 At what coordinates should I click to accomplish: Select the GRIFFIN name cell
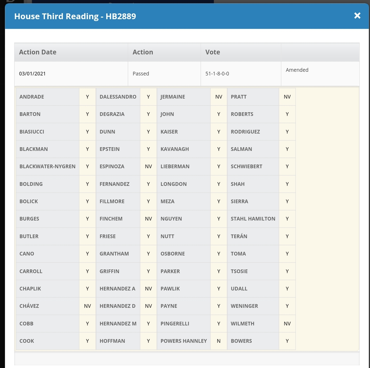coord(118,271)
